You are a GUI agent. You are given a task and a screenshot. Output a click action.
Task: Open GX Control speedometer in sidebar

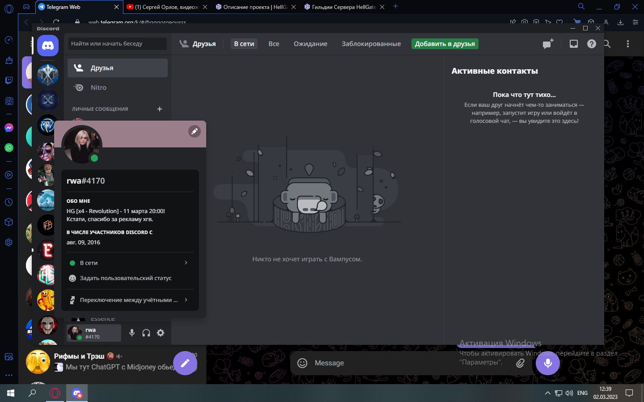pyautogui.click(x=9, y=40)
